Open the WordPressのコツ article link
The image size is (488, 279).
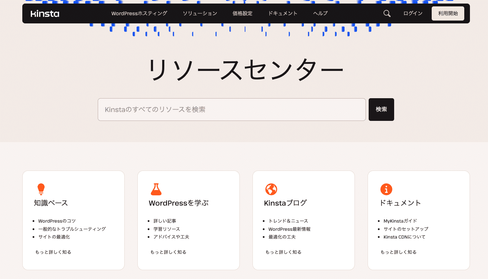tap(57, 221)
